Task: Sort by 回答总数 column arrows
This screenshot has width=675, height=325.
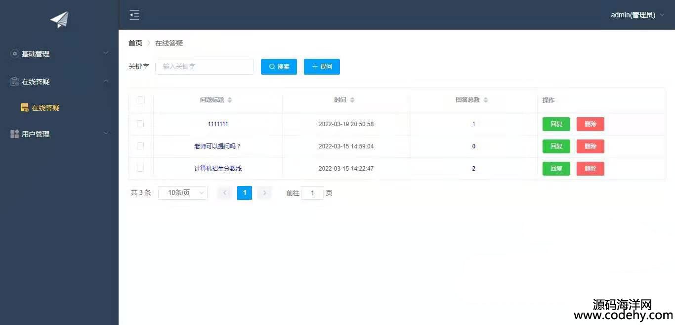Action: 486,100
